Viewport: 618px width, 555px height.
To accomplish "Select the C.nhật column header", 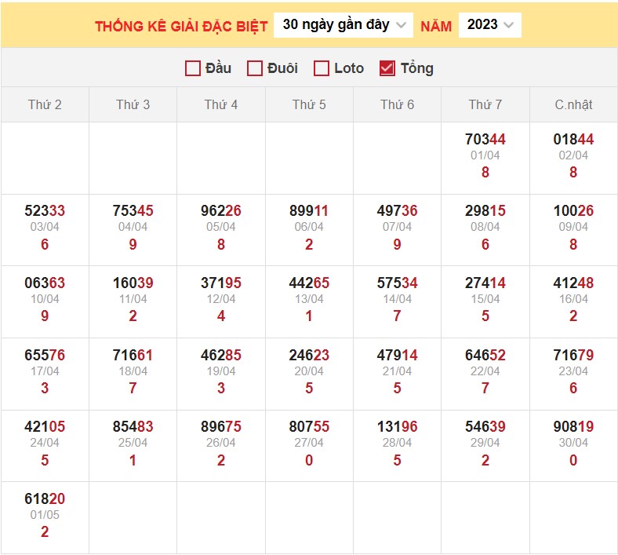I will point(573,104).
